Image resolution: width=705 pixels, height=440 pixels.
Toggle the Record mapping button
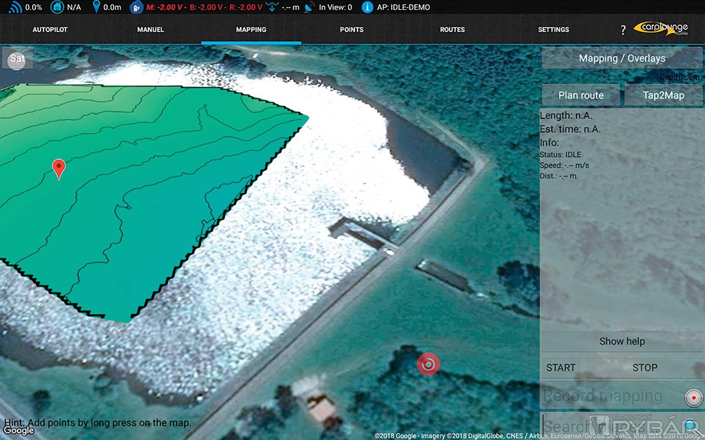coord(693,397)
